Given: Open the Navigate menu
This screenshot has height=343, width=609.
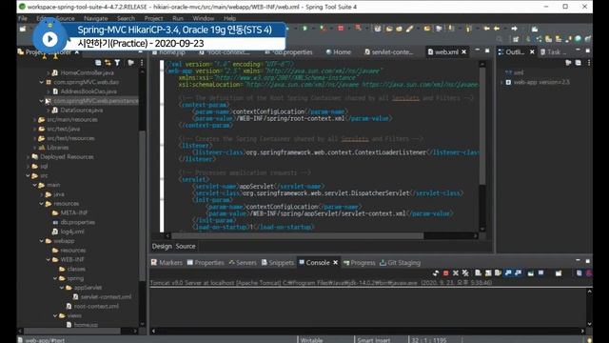Looking at the screenshot, I should tap(95, 18).
